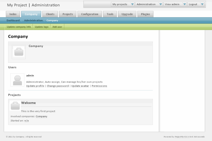
Task: Navigate to Dashboard breadcrumb link
Action: click(x=13, y=20)
